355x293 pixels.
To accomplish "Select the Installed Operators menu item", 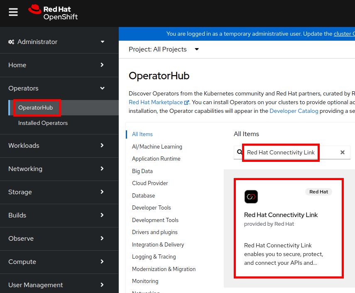I will (43, 123).
